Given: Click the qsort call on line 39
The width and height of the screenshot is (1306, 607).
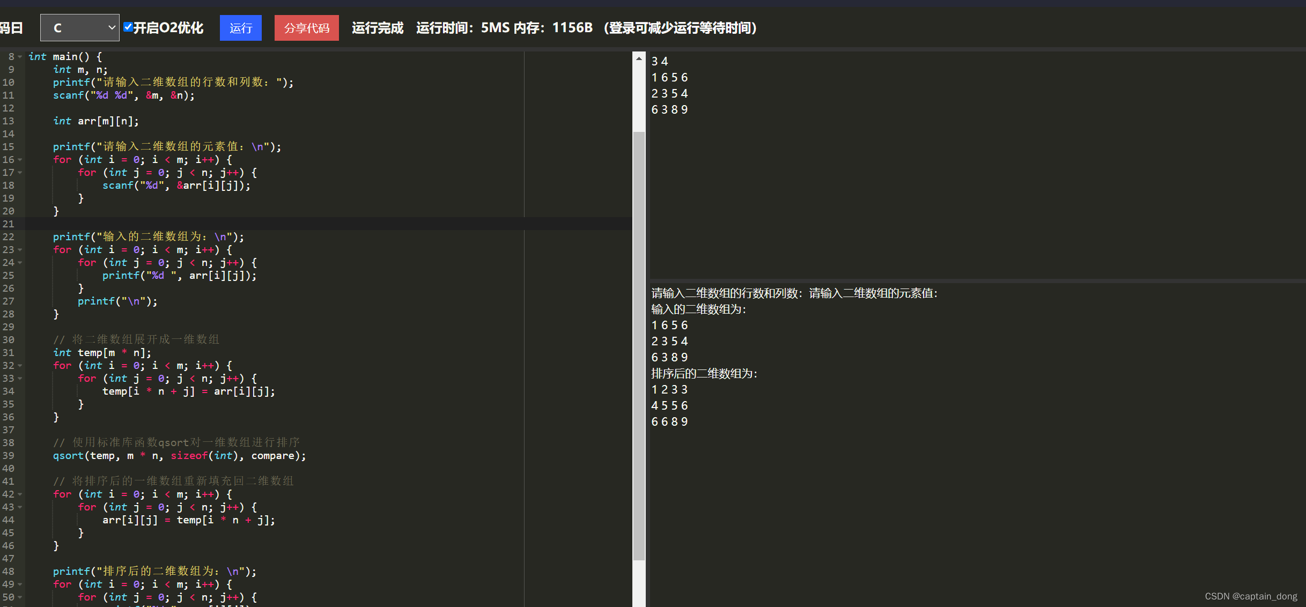Looking at the screenshot, I should coord(179,456).
